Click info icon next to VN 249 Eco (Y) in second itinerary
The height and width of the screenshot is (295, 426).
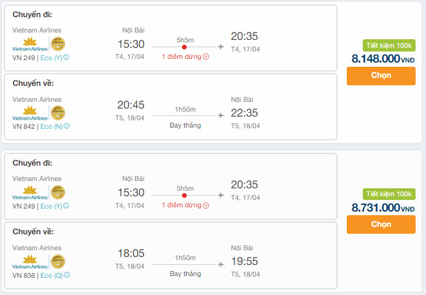(66, 205)
